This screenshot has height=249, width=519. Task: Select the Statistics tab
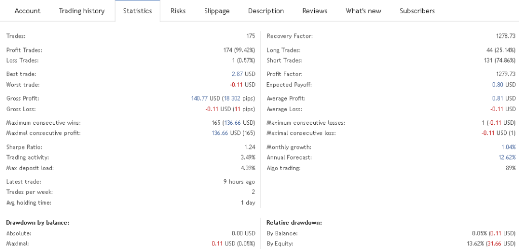click(x=137, y=11)
